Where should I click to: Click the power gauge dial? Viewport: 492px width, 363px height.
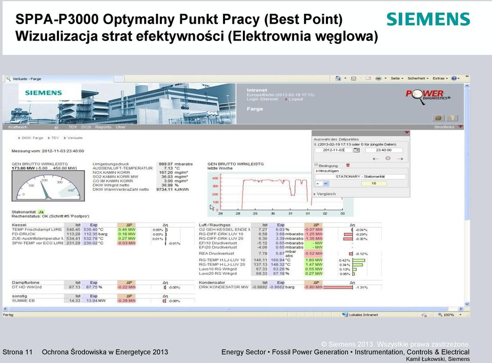(x=48, y=186)
